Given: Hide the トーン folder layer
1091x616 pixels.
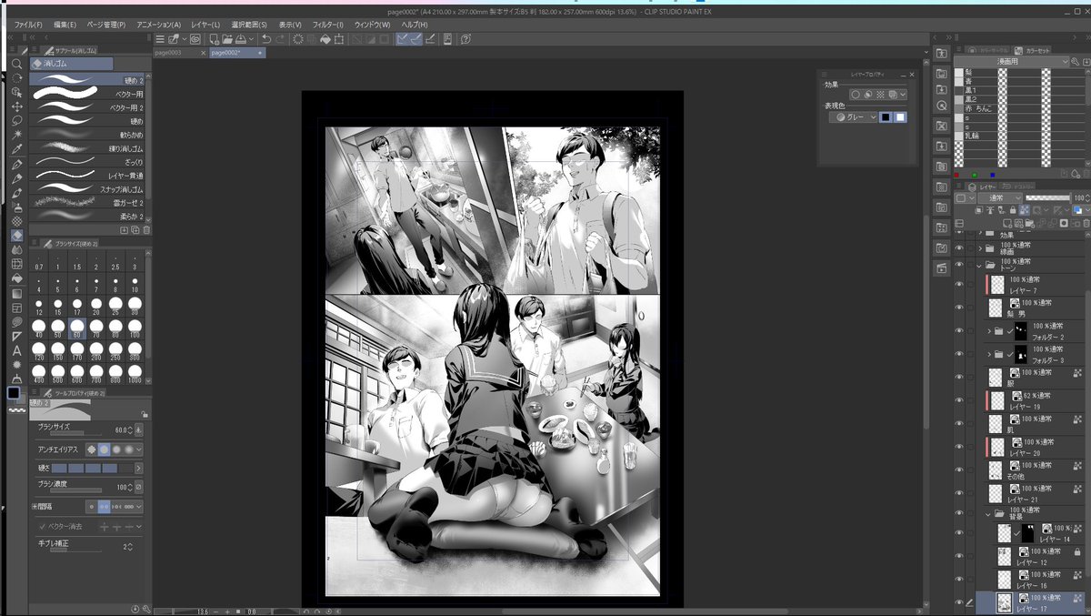Looking at the screenshot, I should point(958,266).
